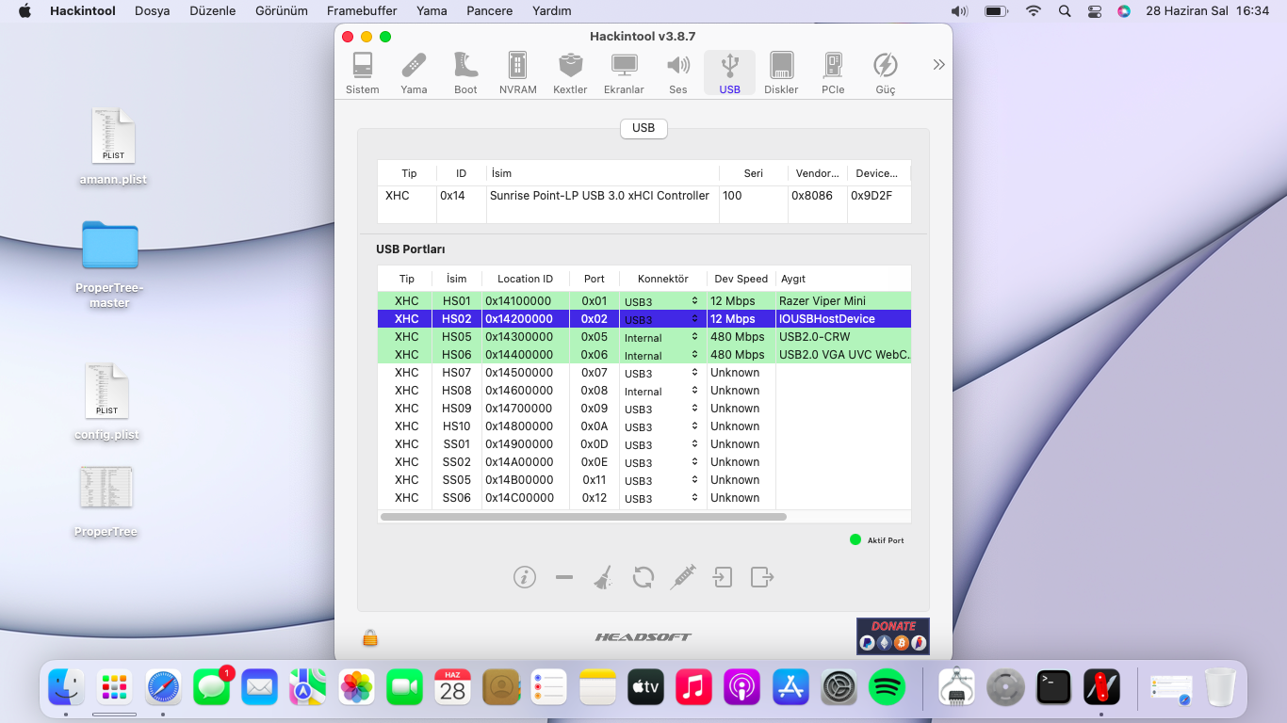
Task: Click the Donate button
Action: point(892,635)
